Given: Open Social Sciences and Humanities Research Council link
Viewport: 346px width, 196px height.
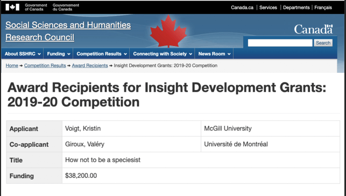Looking at the screenshot, I should coord(68,31).
